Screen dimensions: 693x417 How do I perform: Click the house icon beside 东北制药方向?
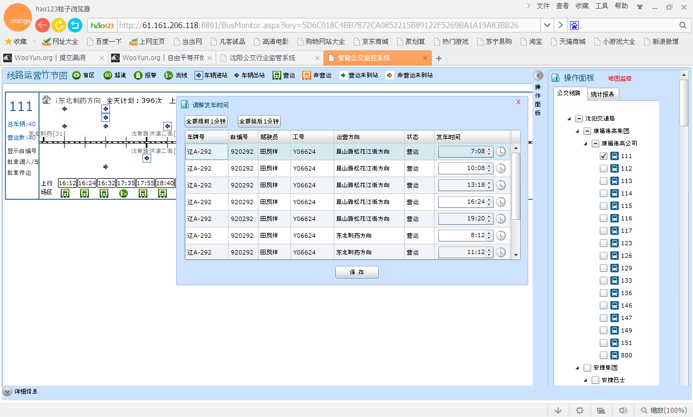pos(46,100)
